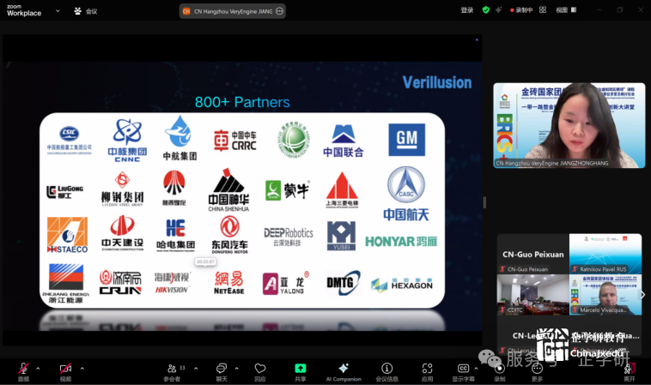Expand the participants options arrow
651x385 pixels.
(196, 368)
